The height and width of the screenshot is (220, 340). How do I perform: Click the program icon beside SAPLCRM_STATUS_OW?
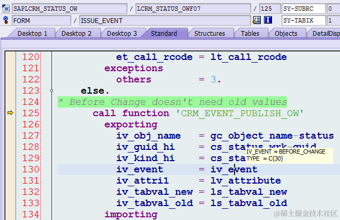pos(6,9)
